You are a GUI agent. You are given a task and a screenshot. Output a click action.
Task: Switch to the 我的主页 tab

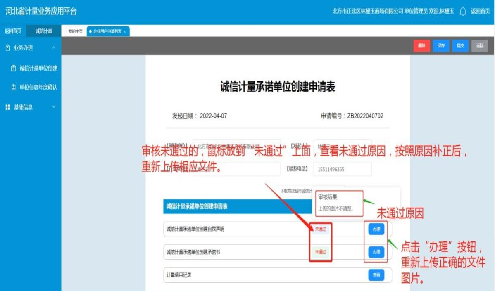[x=75, y=31]
